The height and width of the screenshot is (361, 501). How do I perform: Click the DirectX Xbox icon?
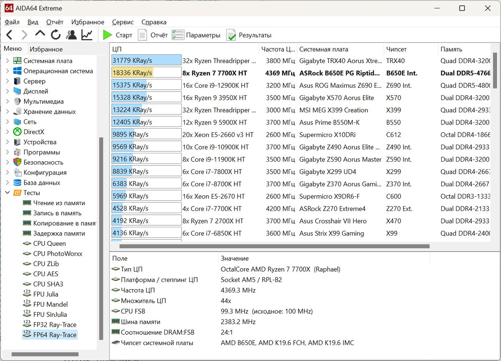click(x=17, y=132)
